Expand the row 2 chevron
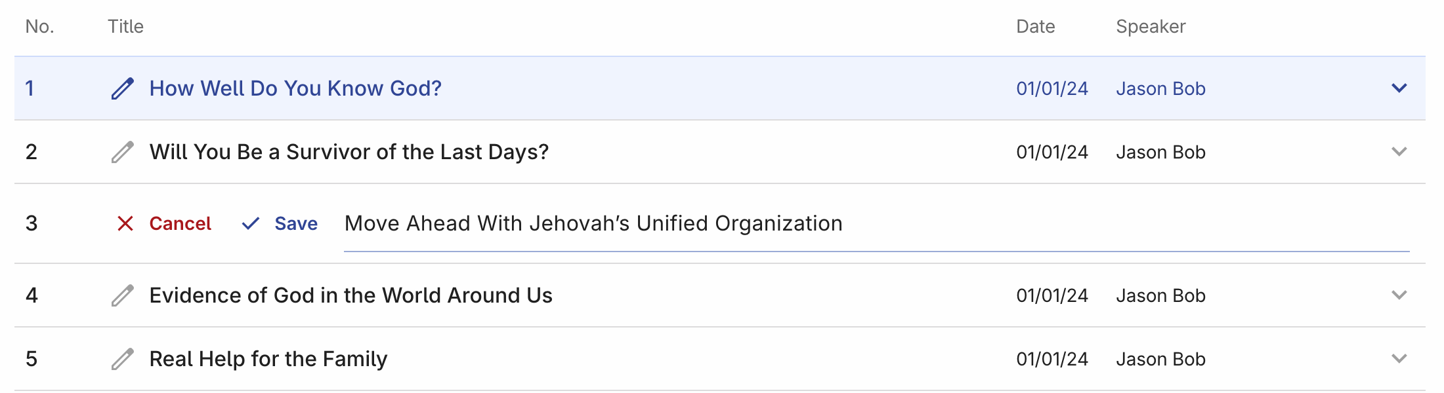The height and width of the screenshot is (393, 1444). pos(1399,152)
